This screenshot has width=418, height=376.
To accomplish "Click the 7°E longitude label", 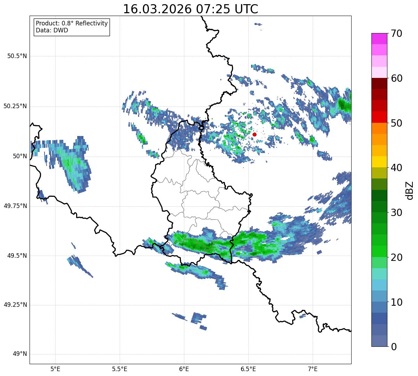I will pyautogui.click(x=313, y=369).
